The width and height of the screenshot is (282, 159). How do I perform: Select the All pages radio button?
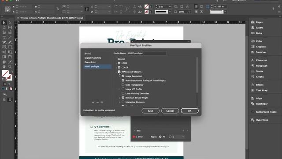(160, 137)
